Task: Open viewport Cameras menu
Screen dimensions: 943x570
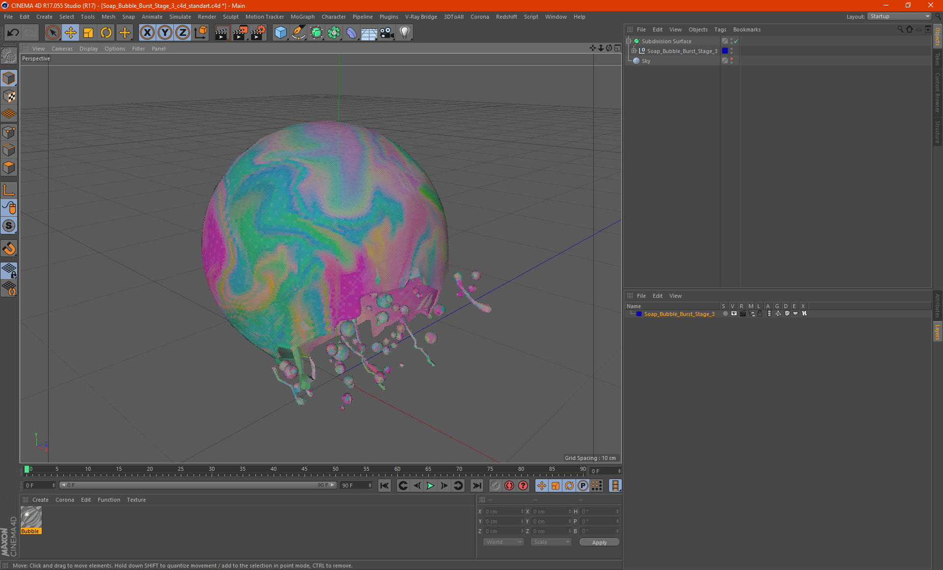Action: 62,49
